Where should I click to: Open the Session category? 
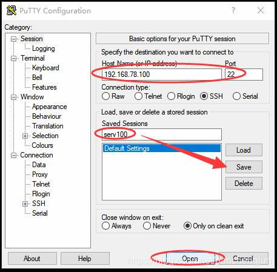pos(32,39)
